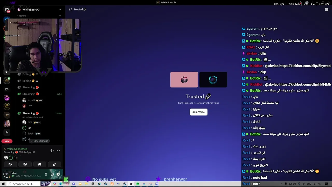Open the gold wing logo server icon
332x187 pixels.
point(7,115)
